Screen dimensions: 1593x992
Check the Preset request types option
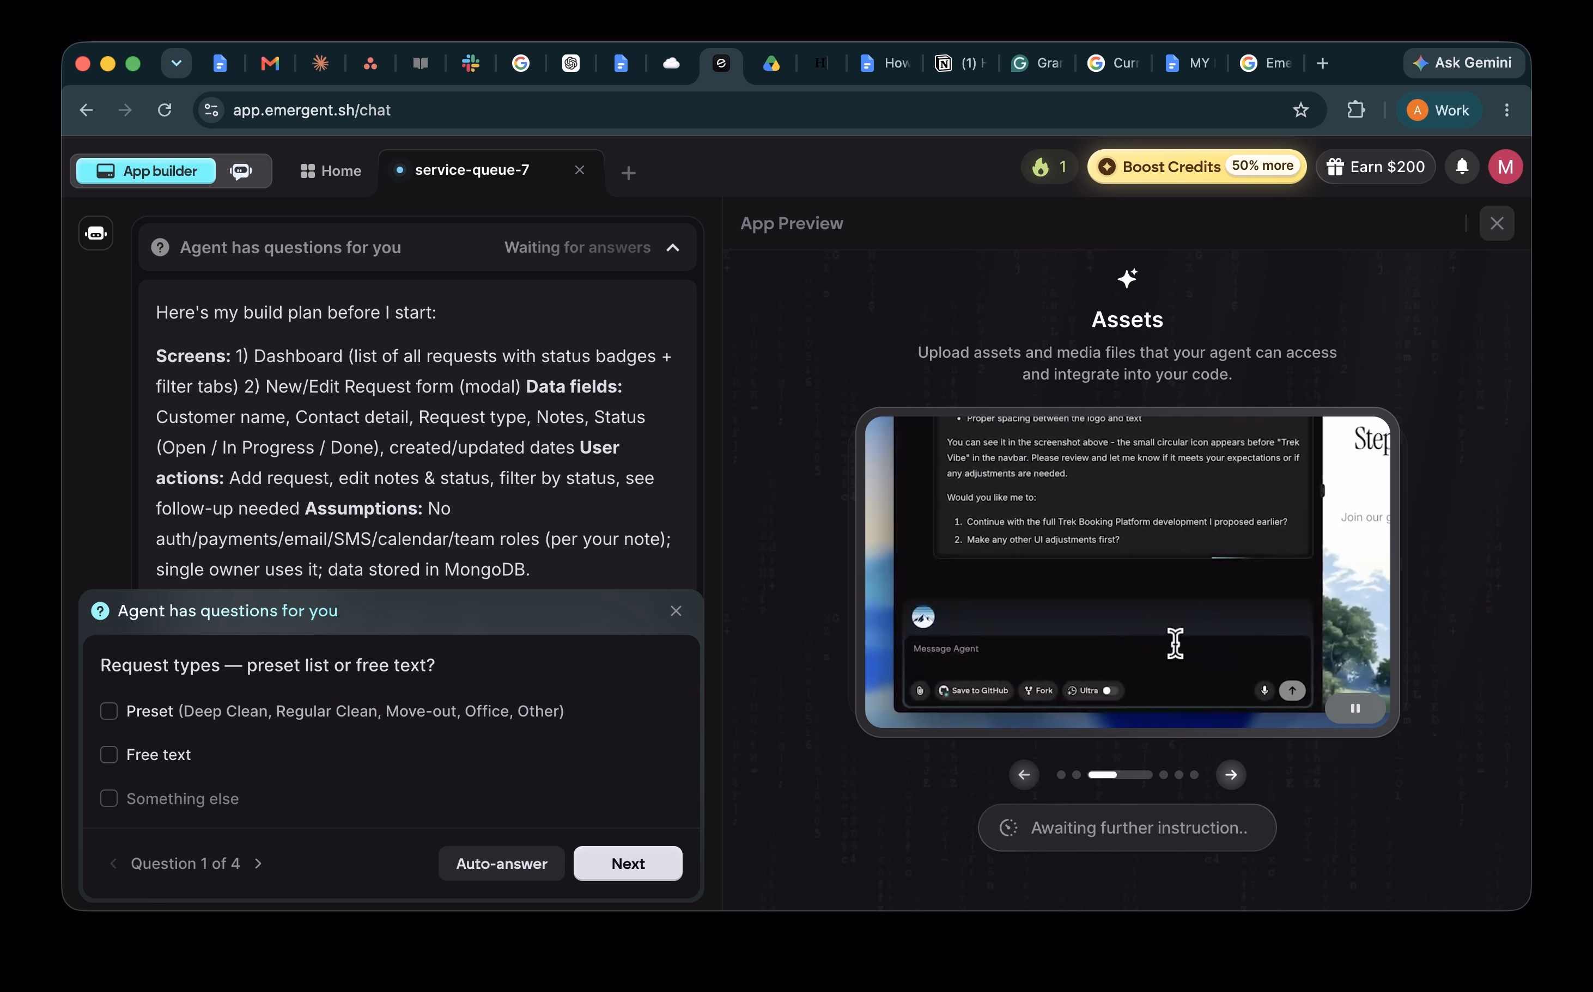(109, 711)
